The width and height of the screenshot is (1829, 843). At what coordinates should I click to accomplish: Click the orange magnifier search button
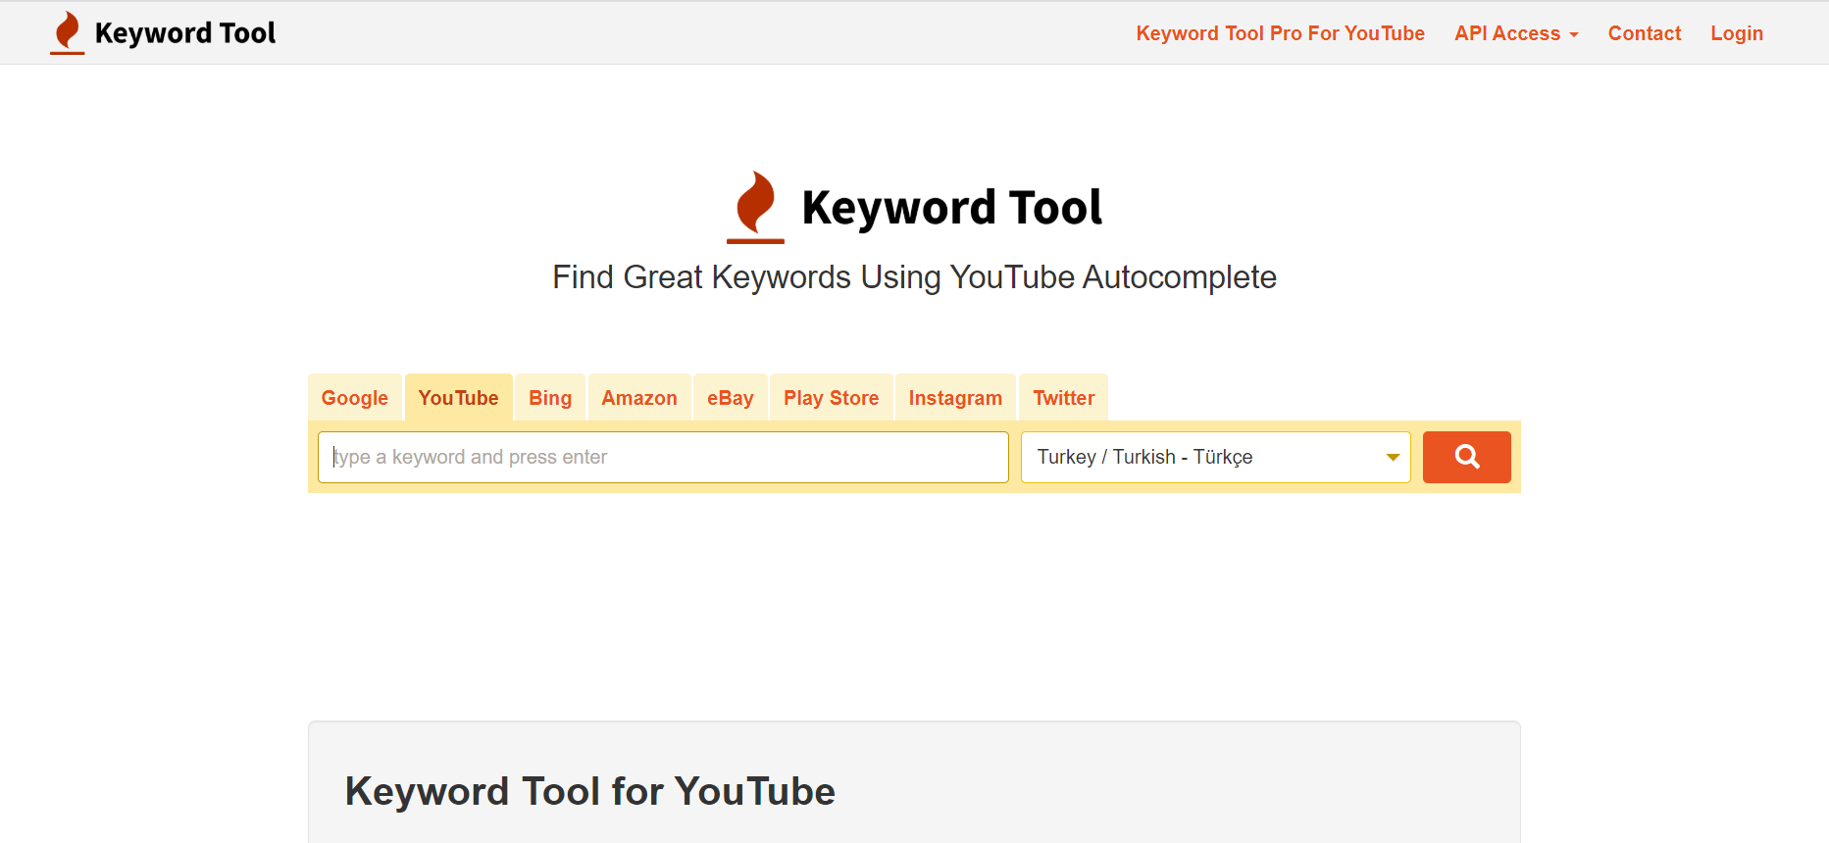pos(1466,457)
